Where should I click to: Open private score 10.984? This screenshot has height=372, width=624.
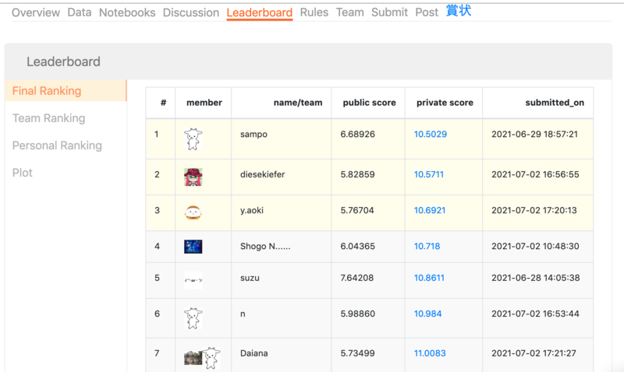click(427, 314)
